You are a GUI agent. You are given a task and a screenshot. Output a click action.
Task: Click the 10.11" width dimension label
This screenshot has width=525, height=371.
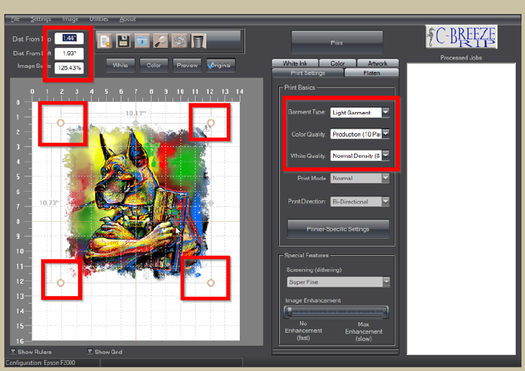(x=135, y=114)
